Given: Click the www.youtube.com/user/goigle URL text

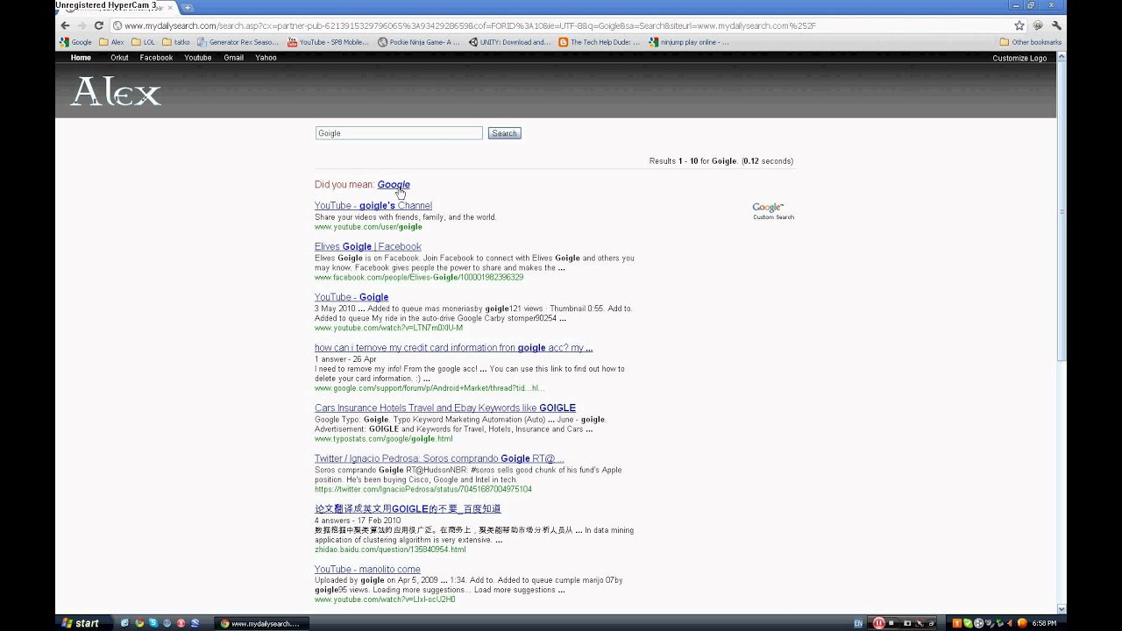Looking at the screenshot, I should (x=368, y=227).
